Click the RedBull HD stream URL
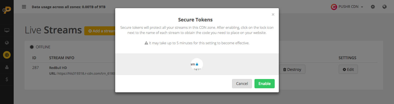The image size is (394, 104). click(x=82, y=73)
